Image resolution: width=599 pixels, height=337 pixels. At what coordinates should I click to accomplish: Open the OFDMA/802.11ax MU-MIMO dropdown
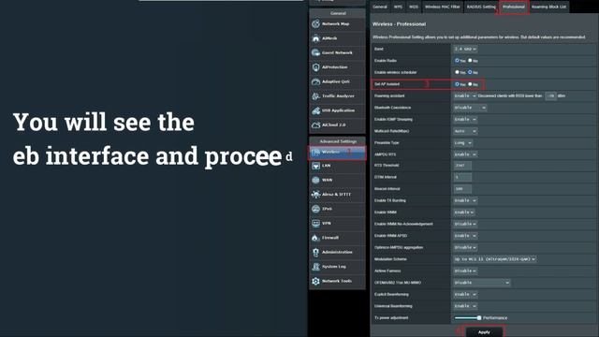tap(481, 283)
